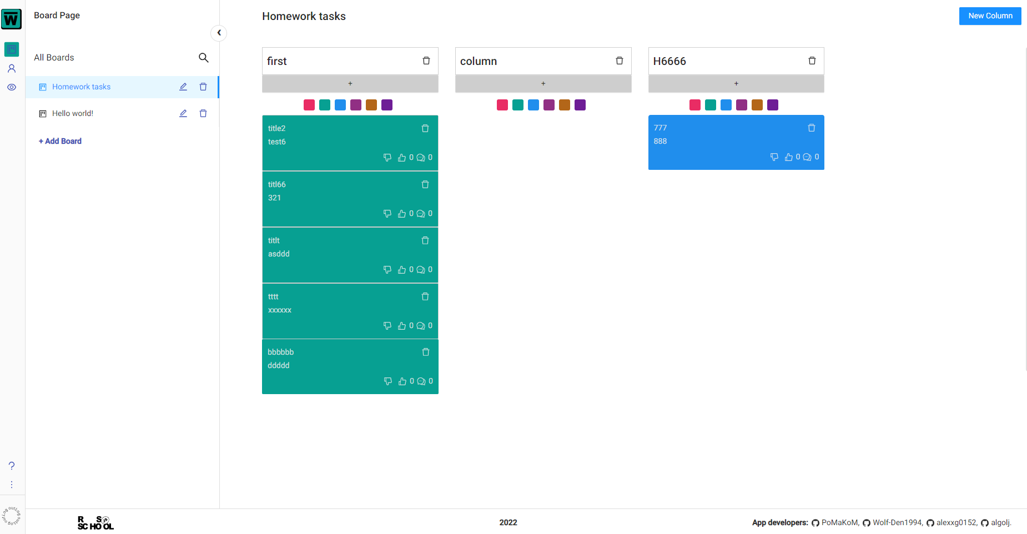Delete the 'first' column
Viewport: 1027px width, 534px height.
[x=426, y=61]
